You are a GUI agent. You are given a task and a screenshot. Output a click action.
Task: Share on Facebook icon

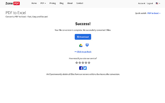81,68
